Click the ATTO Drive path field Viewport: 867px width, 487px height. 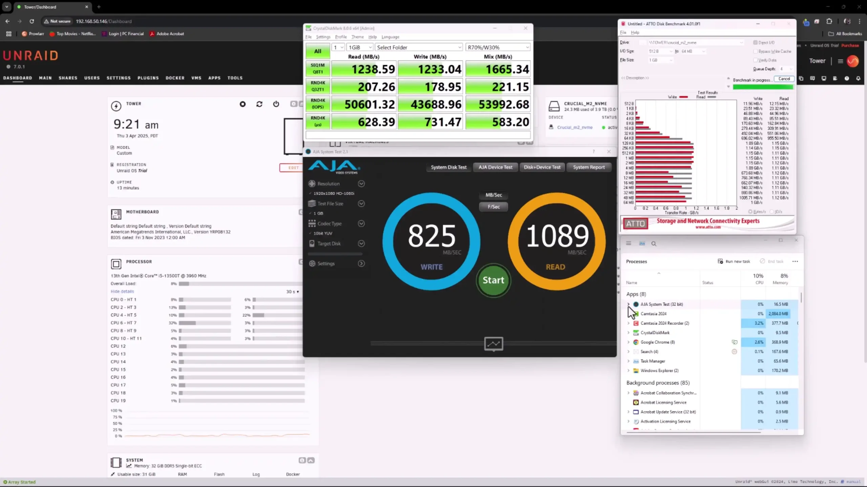pyautogui.click(x=695, y=43)
